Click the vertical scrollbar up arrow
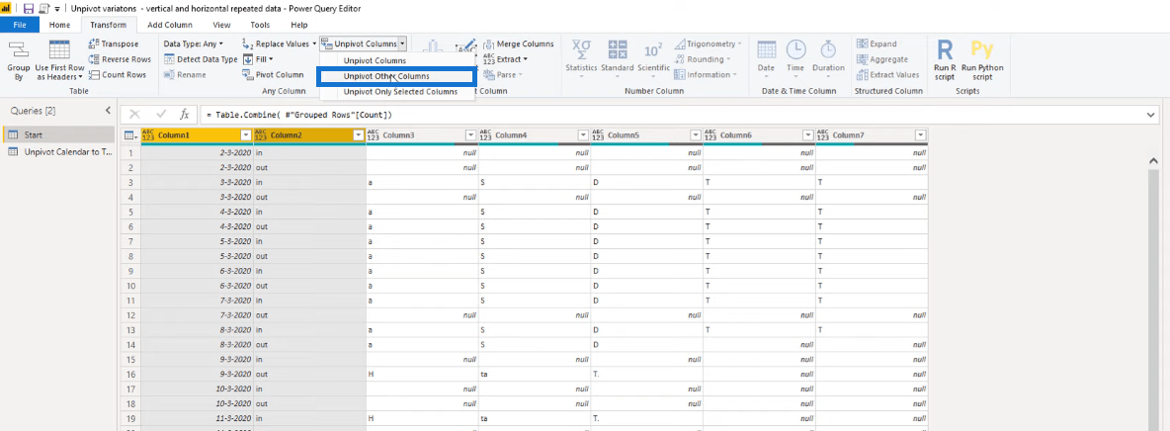The height and width of the screenshot is (431, 1170). (1155, 160)
